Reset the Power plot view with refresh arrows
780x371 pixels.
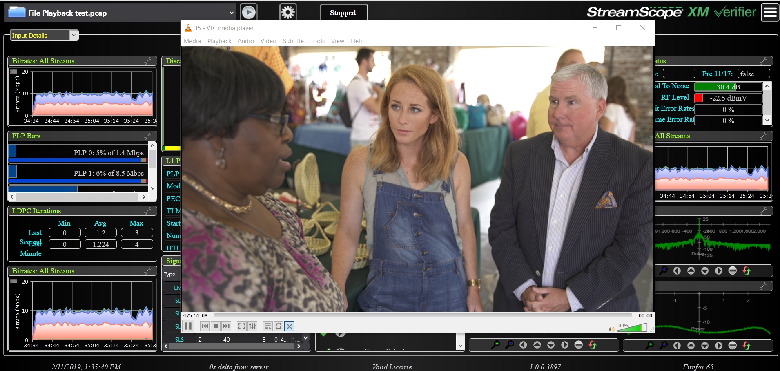[x=747, y=345]
